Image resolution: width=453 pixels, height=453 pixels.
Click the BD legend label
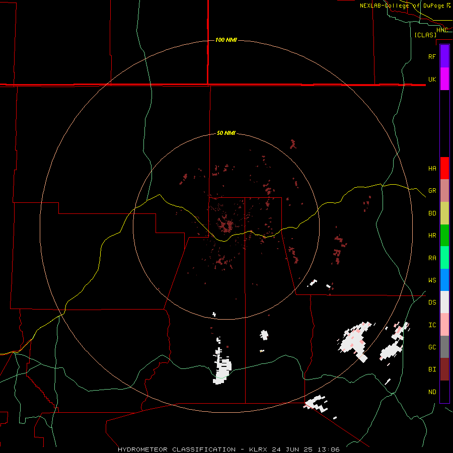432,213
